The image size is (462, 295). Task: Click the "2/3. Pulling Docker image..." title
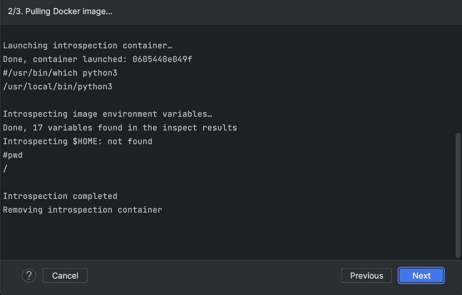(x=60, y=11)
